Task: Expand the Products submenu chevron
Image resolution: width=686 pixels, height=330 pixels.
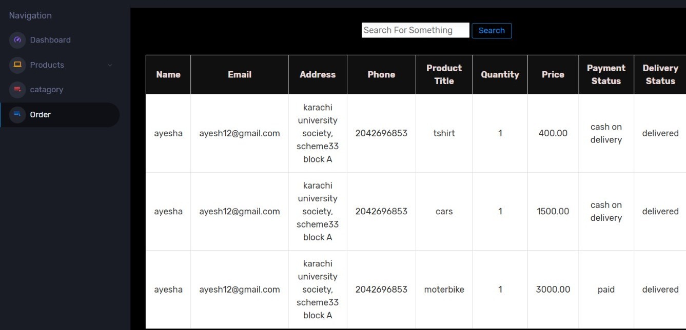Action: click(110, 65)
